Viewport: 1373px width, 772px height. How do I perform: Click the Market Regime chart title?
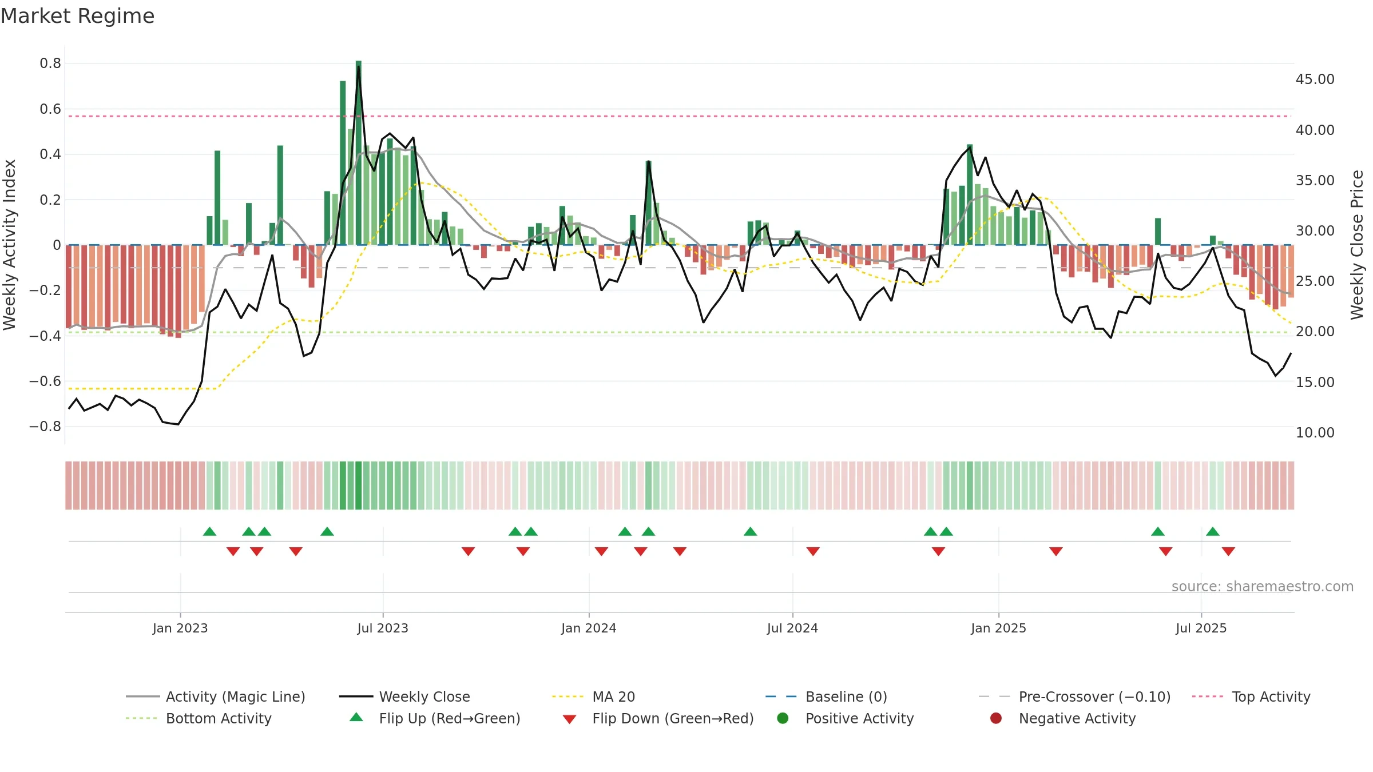pos(77,16)
